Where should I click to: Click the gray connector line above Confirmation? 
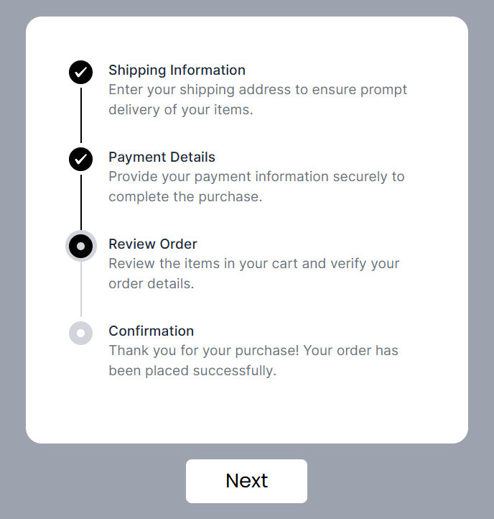pos(81,289)
